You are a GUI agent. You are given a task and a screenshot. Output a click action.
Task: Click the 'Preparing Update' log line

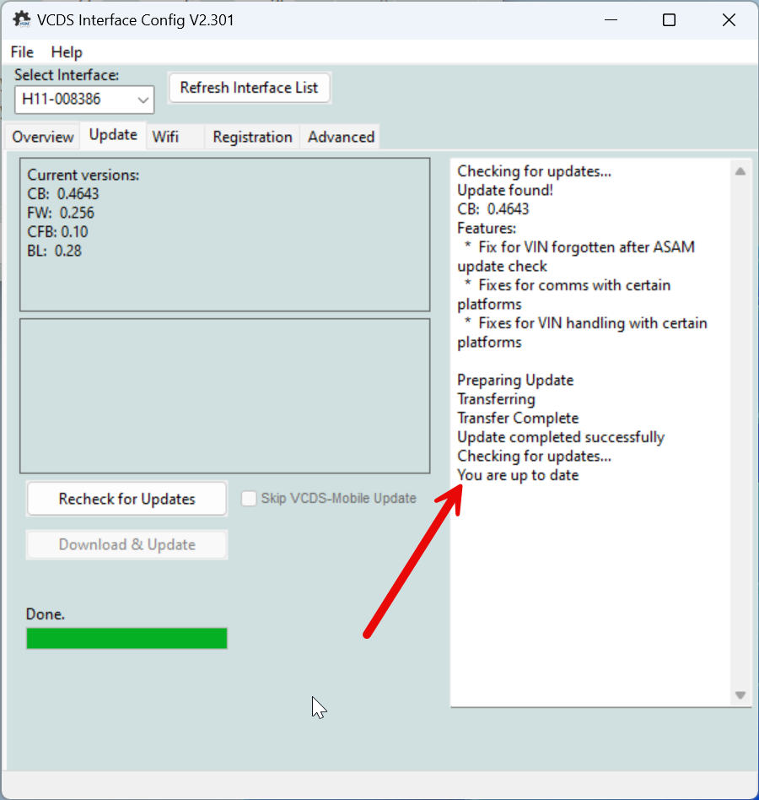click(515, 380)
